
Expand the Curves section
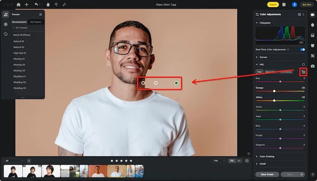pos(257,57)
